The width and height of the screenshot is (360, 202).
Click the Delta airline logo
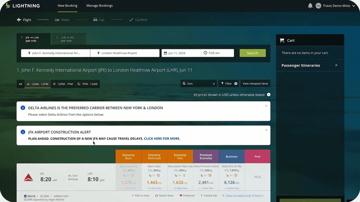tap(28, 177)
